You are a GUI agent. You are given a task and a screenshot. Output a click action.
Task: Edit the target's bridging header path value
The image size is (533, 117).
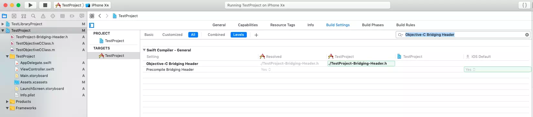pyautogui.click(x=361, y=63)
